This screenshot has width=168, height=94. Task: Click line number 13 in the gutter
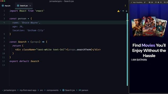click(x=3, y=65)
